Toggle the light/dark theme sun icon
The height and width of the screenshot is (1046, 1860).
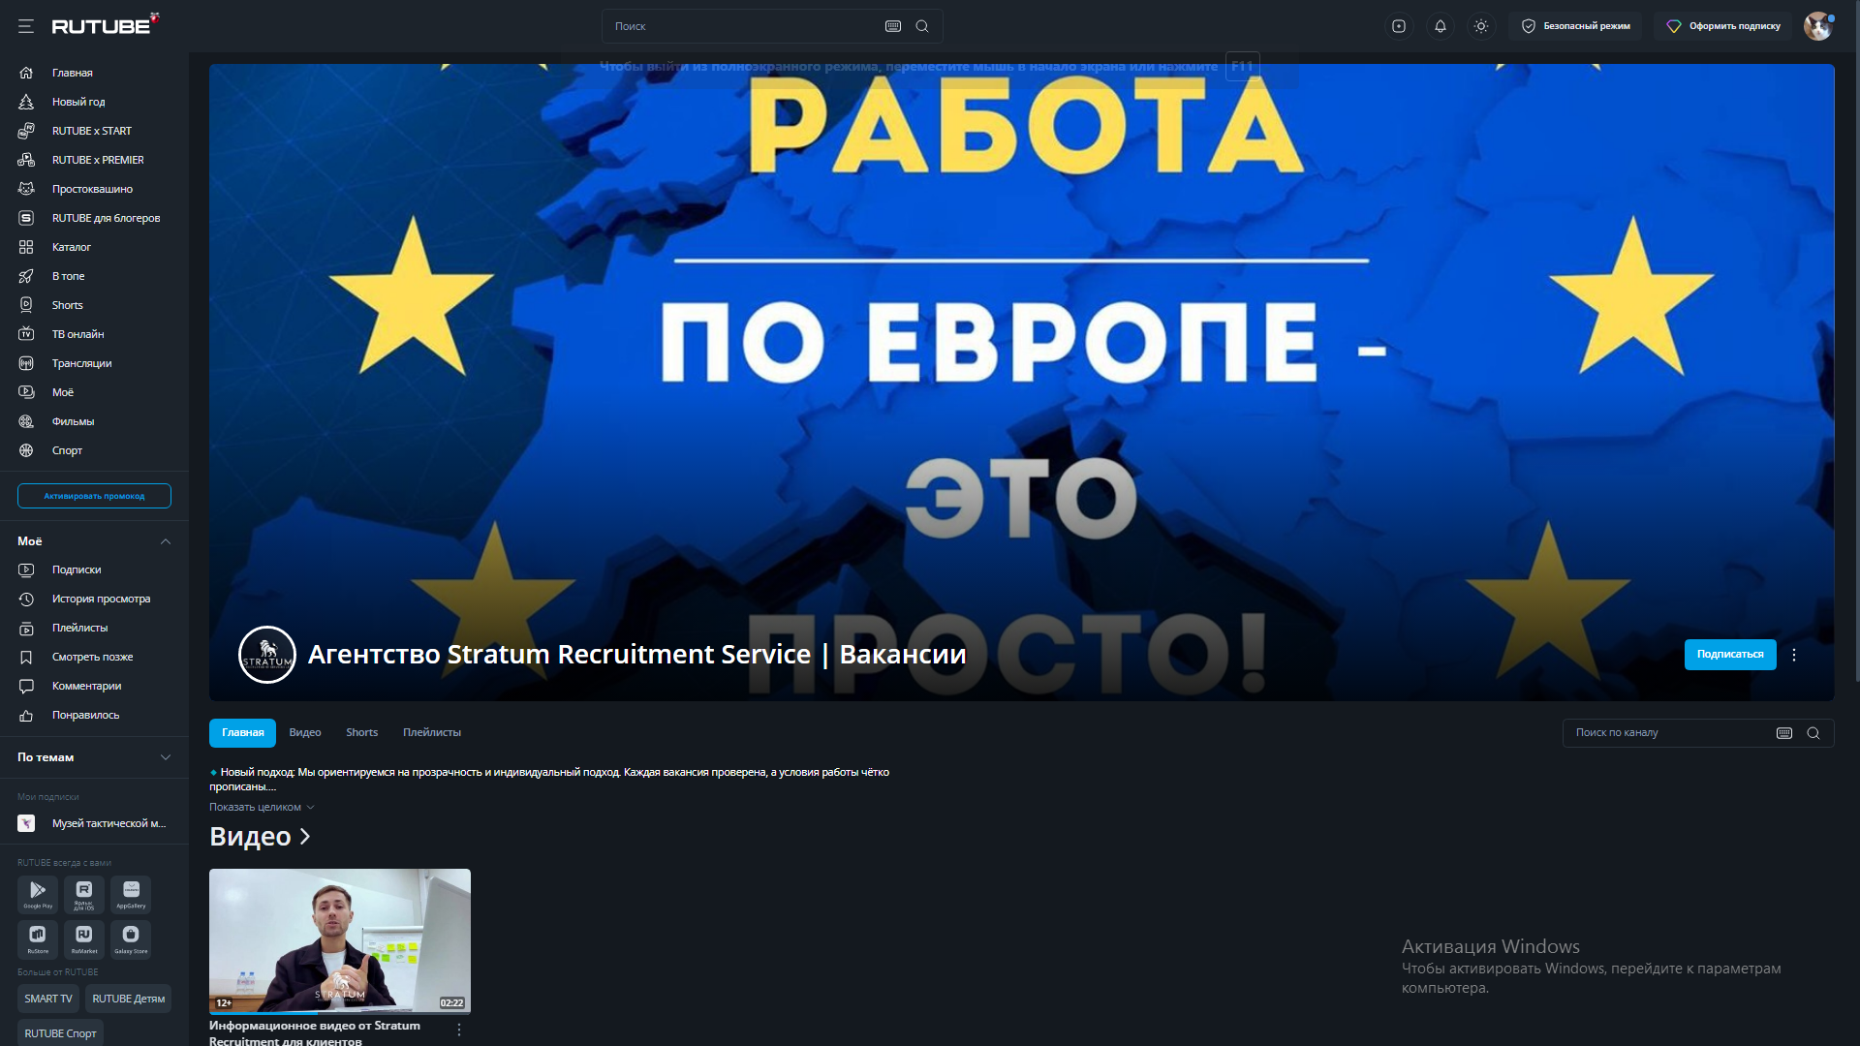pyautogui.click(x=1481, y=26)
